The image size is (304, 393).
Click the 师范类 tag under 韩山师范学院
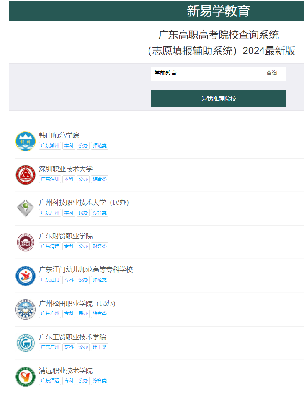100,146
